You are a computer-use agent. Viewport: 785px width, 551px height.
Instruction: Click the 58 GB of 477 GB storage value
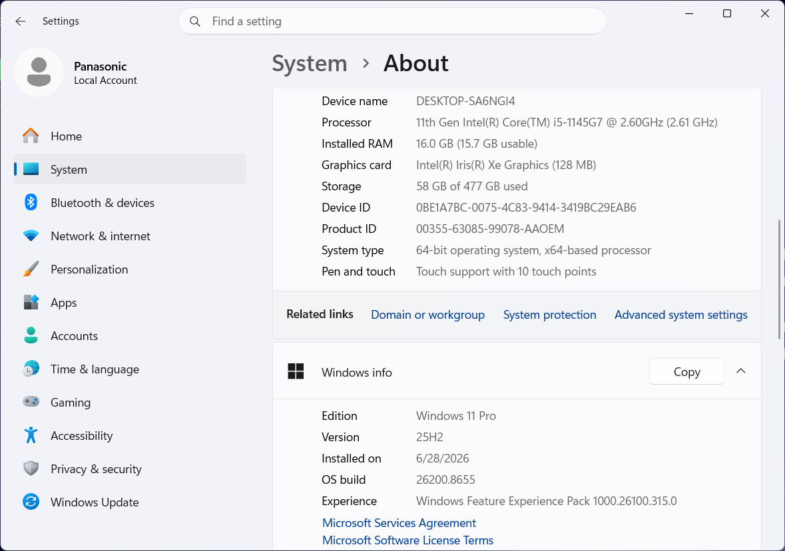472,186
